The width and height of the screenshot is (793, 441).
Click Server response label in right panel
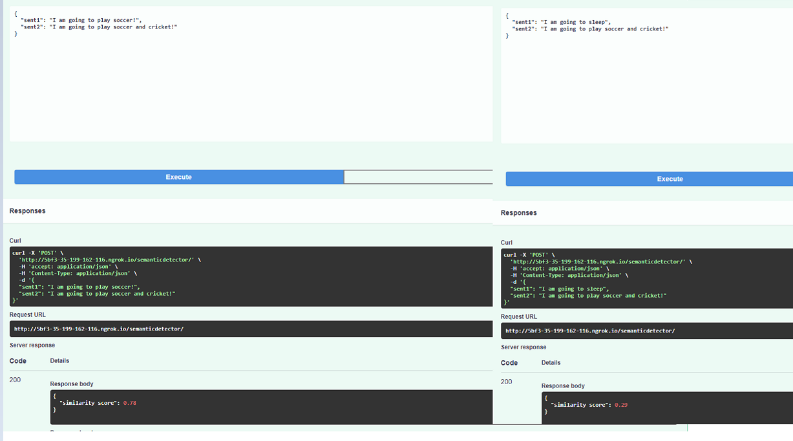(x=523, y=347)
